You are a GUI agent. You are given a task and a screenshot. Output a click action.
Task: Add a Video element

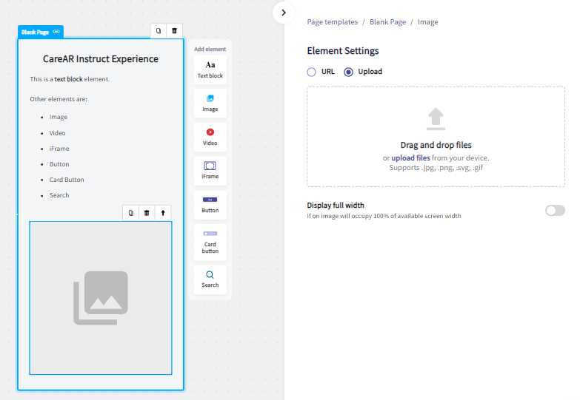[x=210, y=137]
